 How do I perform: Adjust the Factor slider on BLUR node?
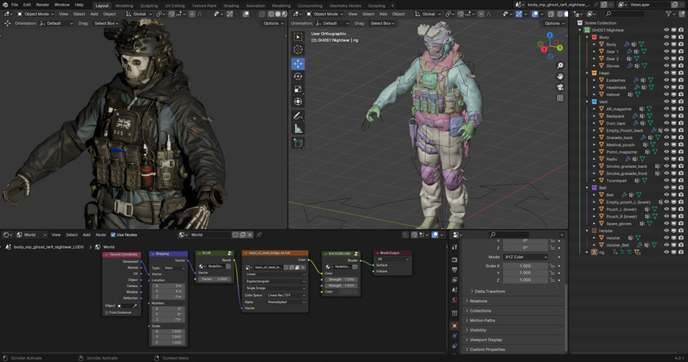tap(215, 279)
